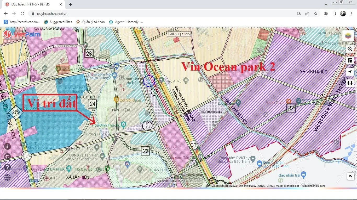
Task: Click the XÃ TÂN TIẾN label
Action: 78,177
